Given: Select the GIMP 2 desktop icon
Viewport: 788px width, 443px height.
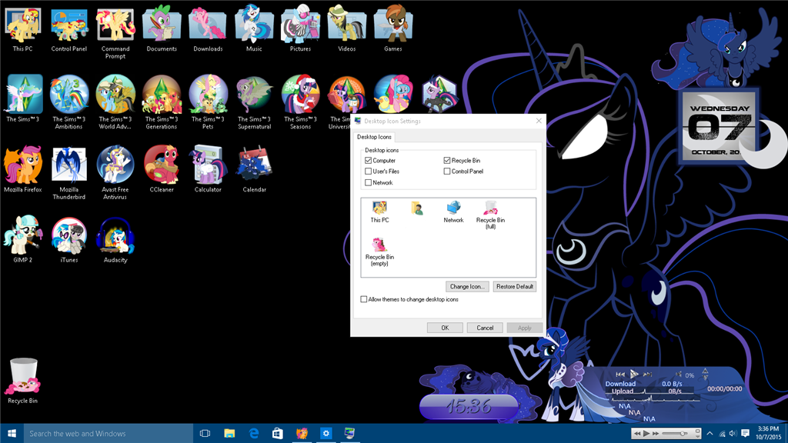Looking at the screenshot, I should tap(22, 240).
